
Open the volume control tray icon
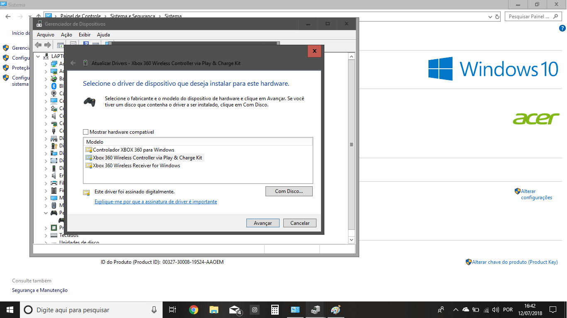coord(495,310)
